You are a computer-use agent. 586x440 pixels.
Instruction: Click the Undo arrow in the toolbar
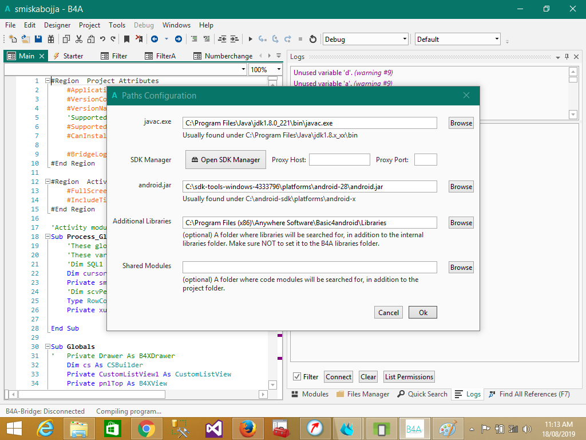(102, 40)
